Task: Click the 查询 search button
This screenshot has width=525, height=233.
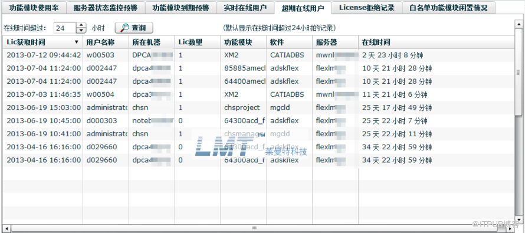Action: click(x=134, y=28)
